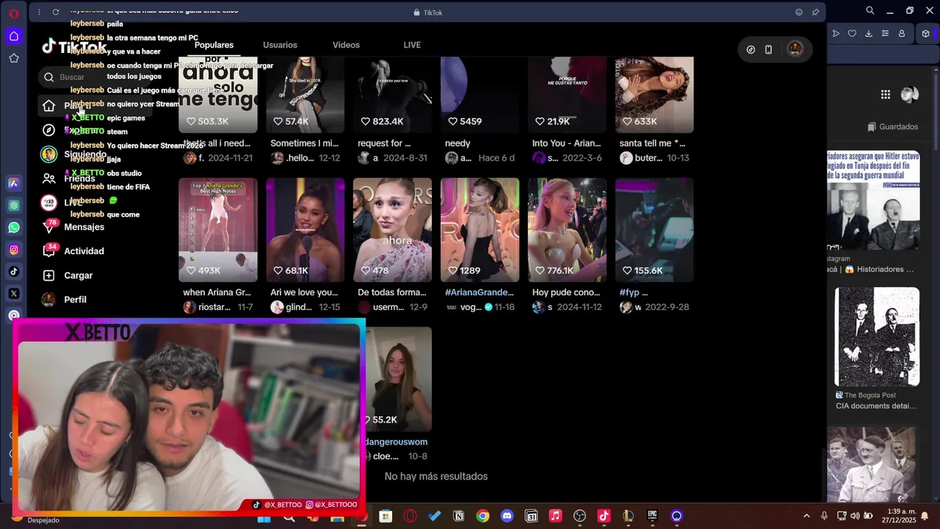
Task: Click the dangerouswom hashtag link
Action: 397,442
